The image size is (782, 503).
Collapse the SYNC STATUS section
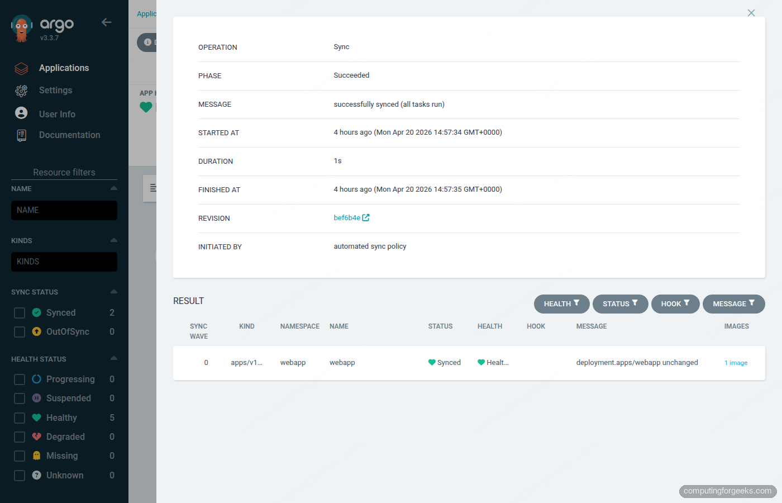coord(113,292)
